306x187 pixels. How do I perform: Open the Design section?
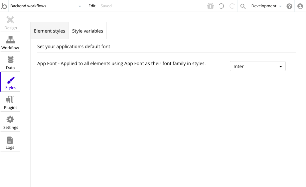coord(10,23)
